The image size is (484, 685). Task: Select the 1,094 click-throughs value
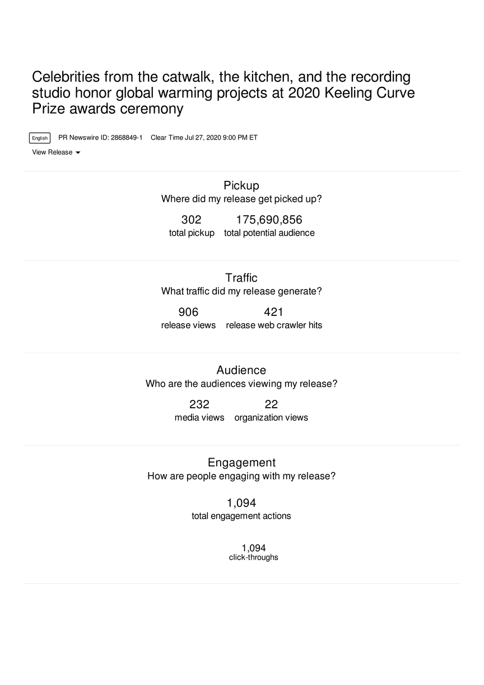pos(254,548)
